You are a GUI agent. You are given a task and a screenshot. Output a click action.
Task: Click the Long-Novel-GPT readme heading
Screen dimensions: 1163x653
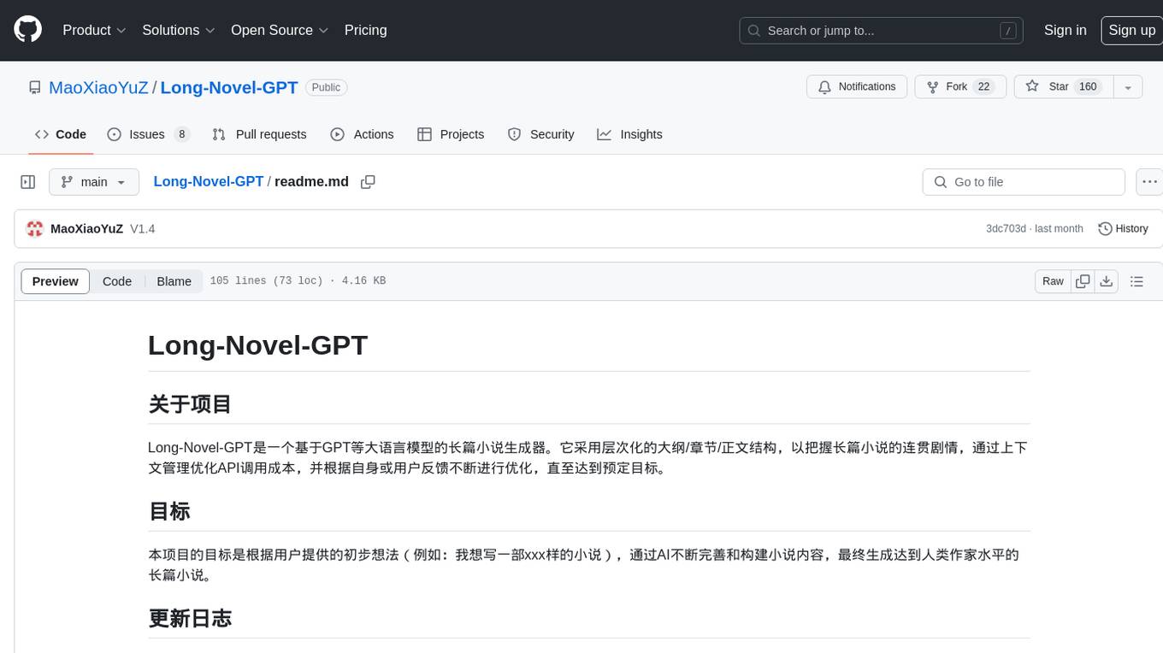pyautogui.click(x=257, y=345)
